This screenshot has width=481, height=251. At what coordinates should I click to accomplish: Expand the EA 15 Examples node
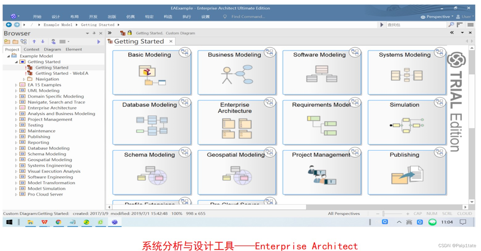point(16,85)
